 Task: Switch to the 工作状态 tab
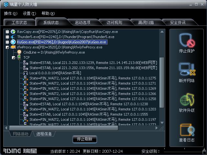pyautogui.click(x=19, y=23)
